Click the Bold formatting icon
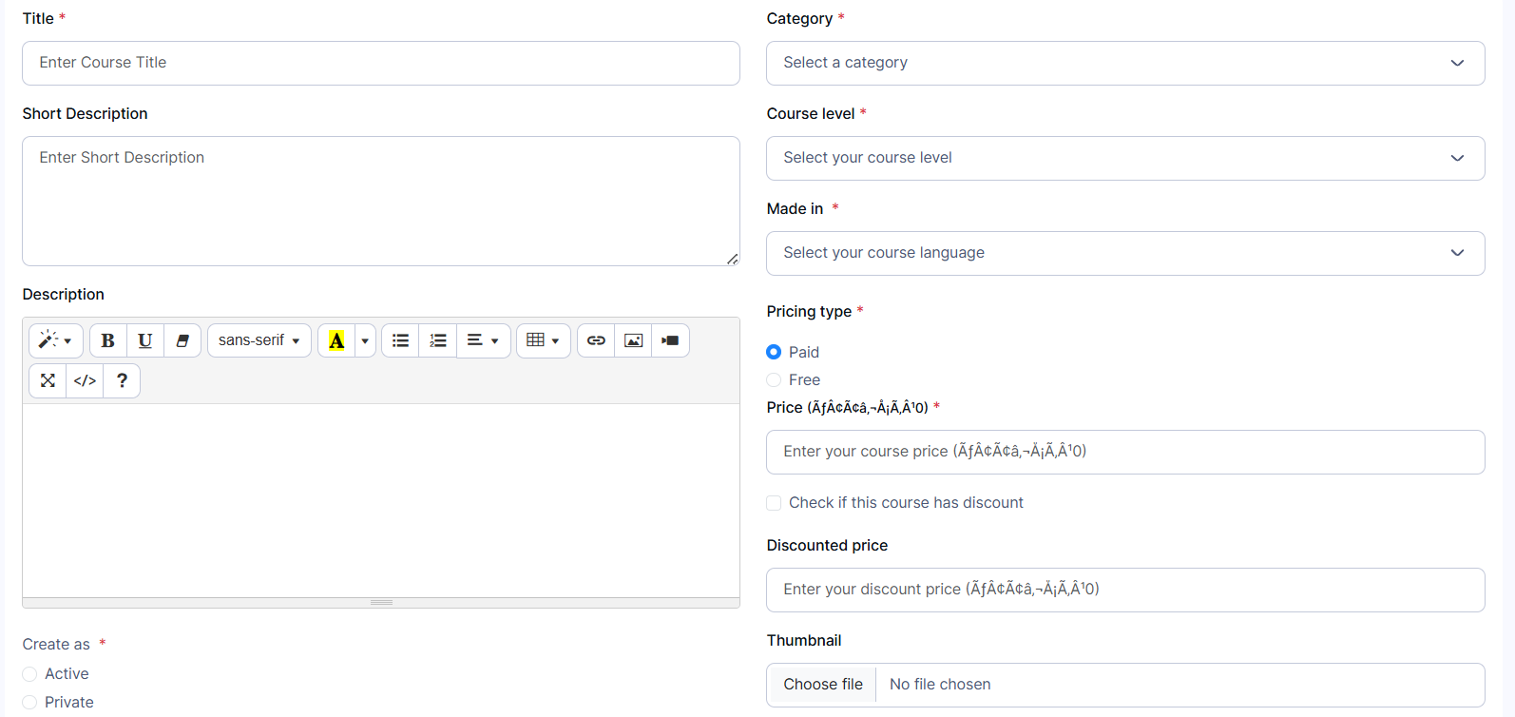 tap(108, 340)
